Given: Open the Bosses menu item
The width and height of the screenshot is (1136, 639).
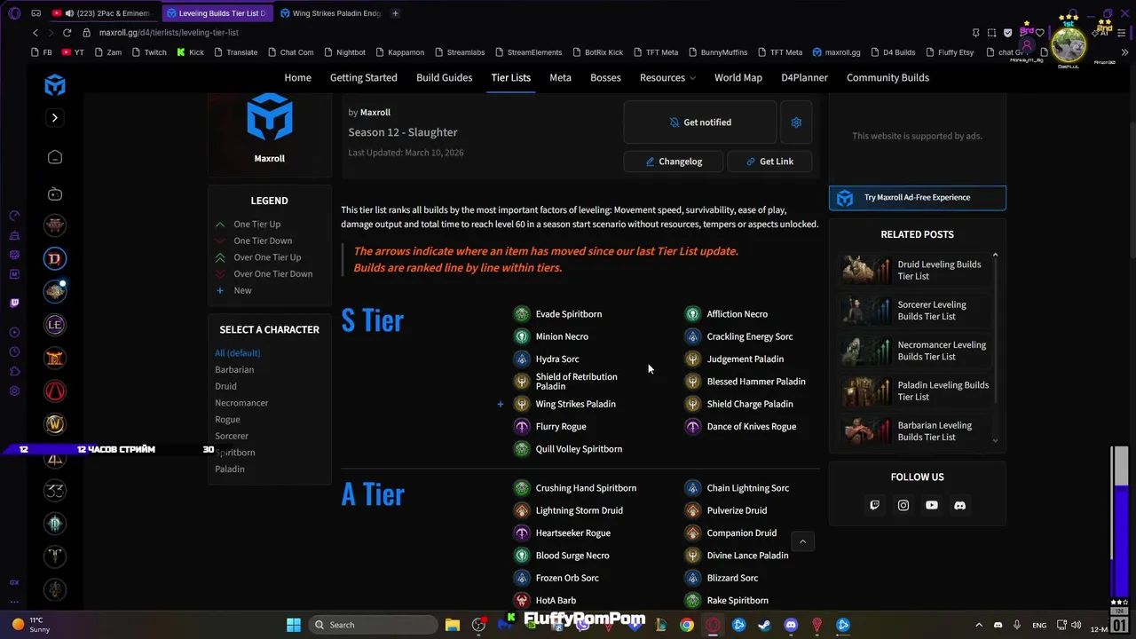Looking at the screenshot, I should [x=605, y=77].
